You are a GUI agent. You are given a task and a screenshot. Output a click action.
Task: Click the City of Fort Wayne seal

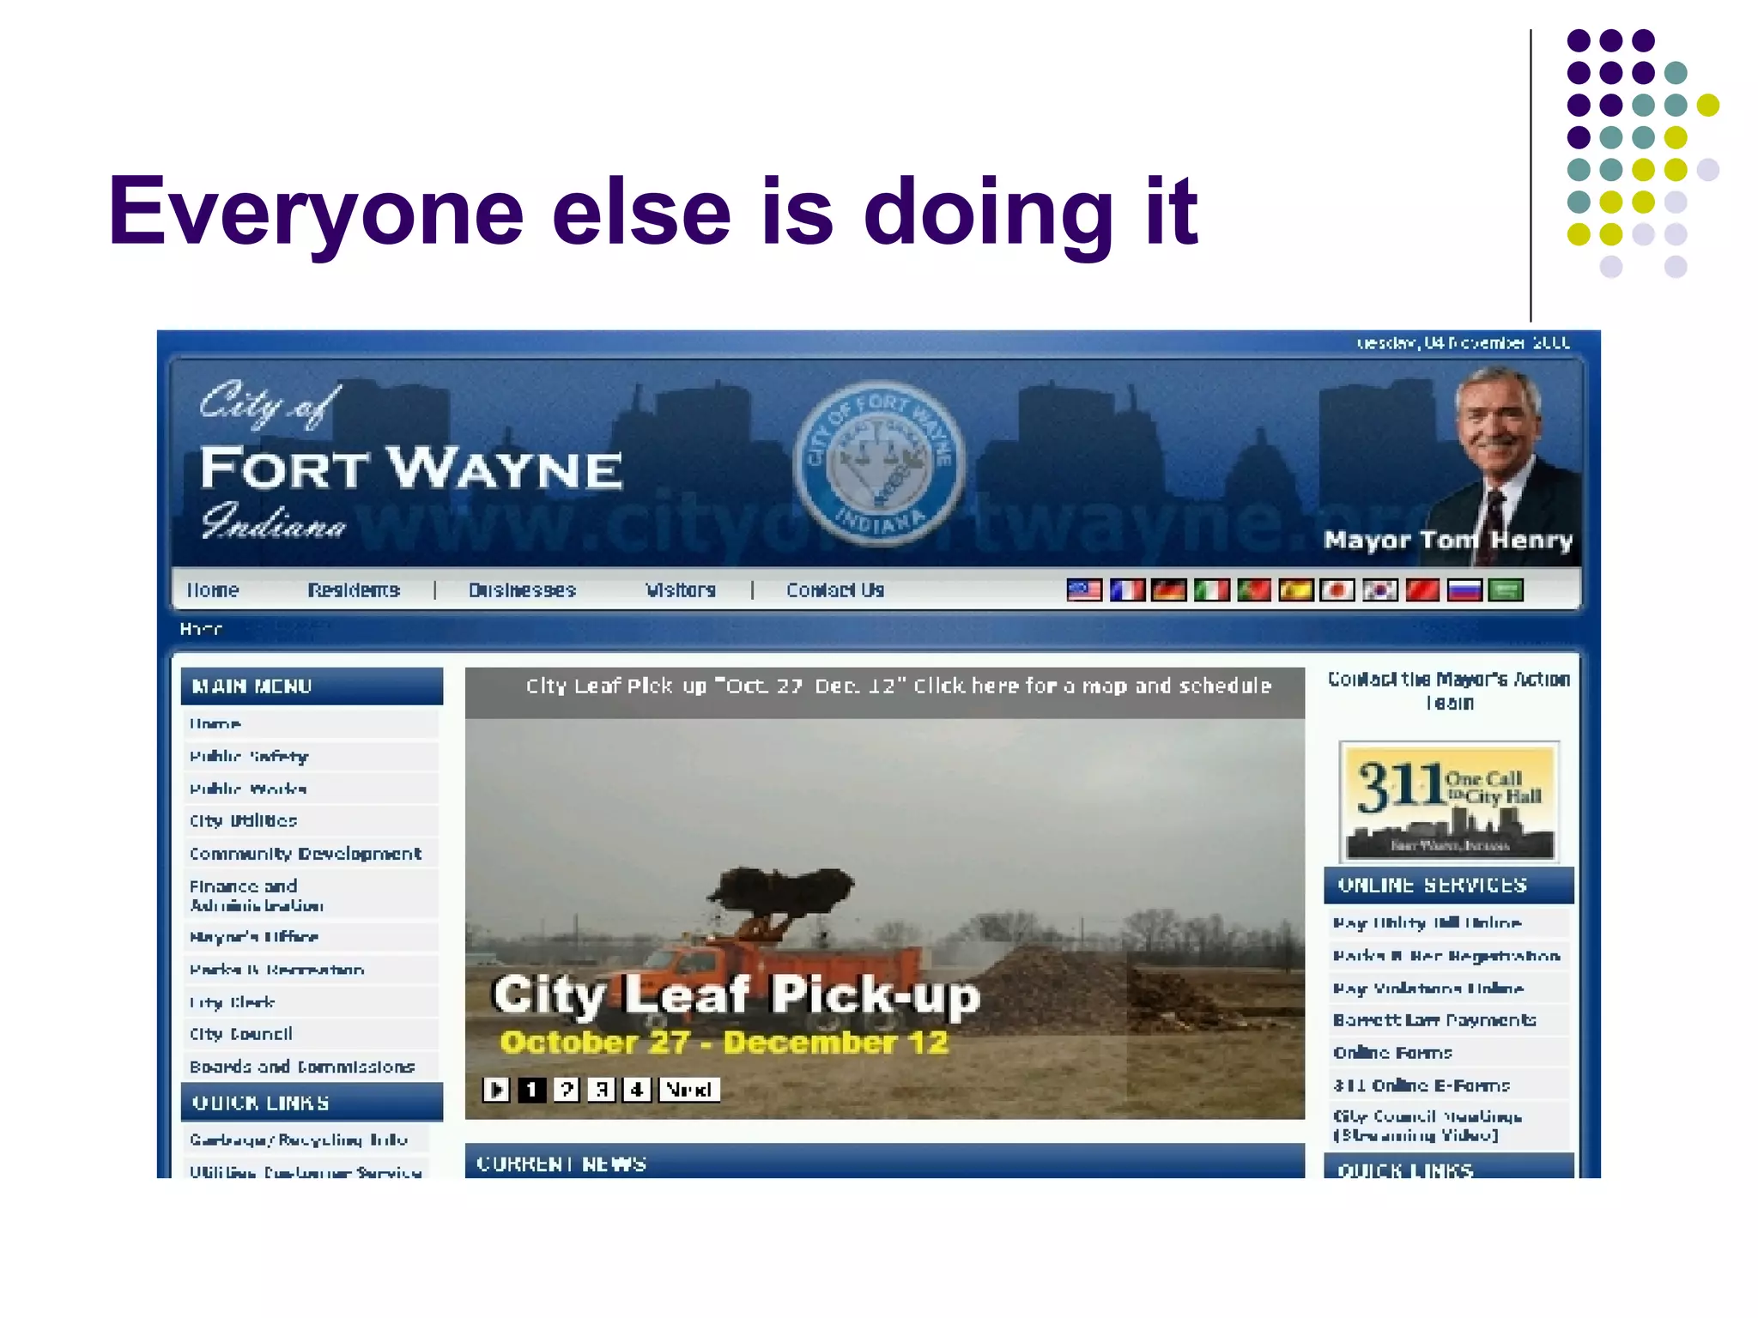coord(879,464)
